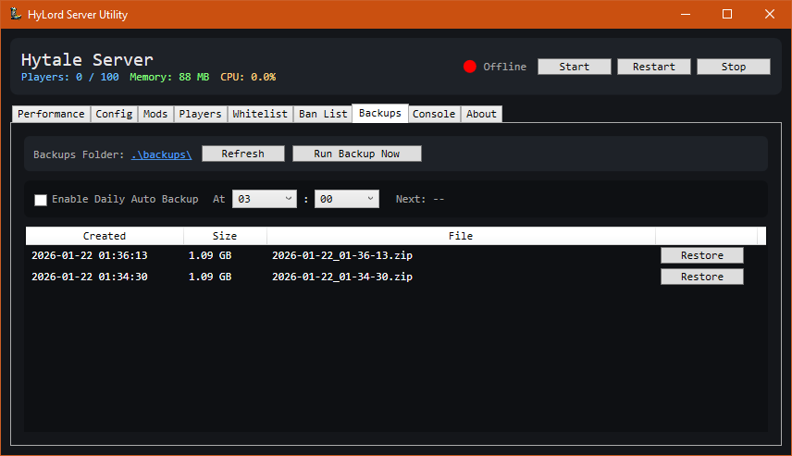Select the Backups tab

380,113
